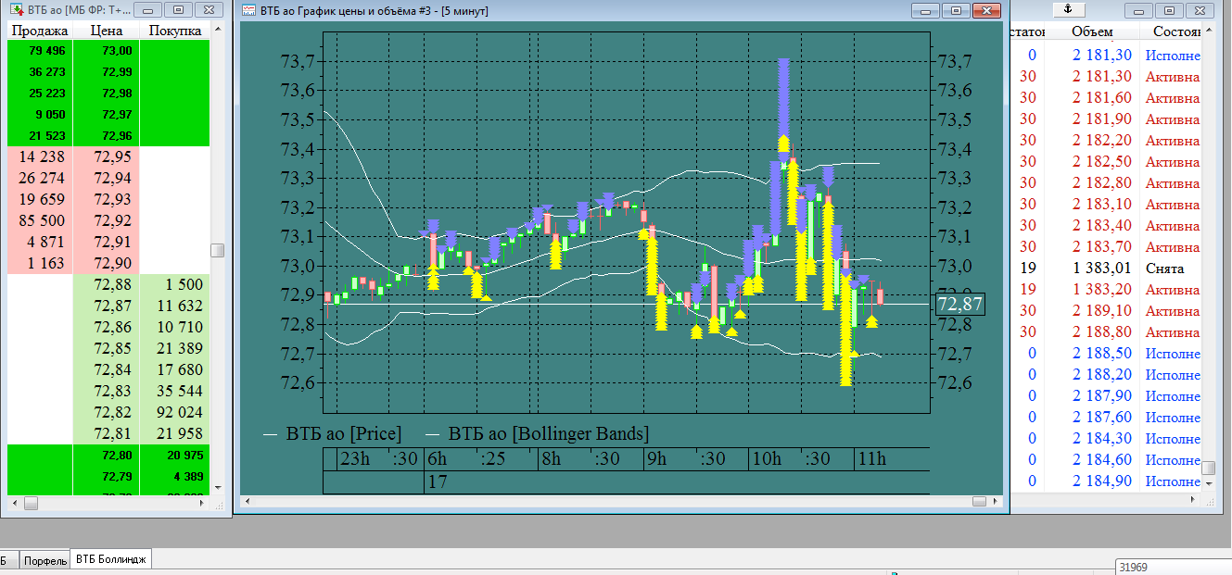Select the buy volume 35 544 cell
1232x575 pixels.
[x=176, y=392]
